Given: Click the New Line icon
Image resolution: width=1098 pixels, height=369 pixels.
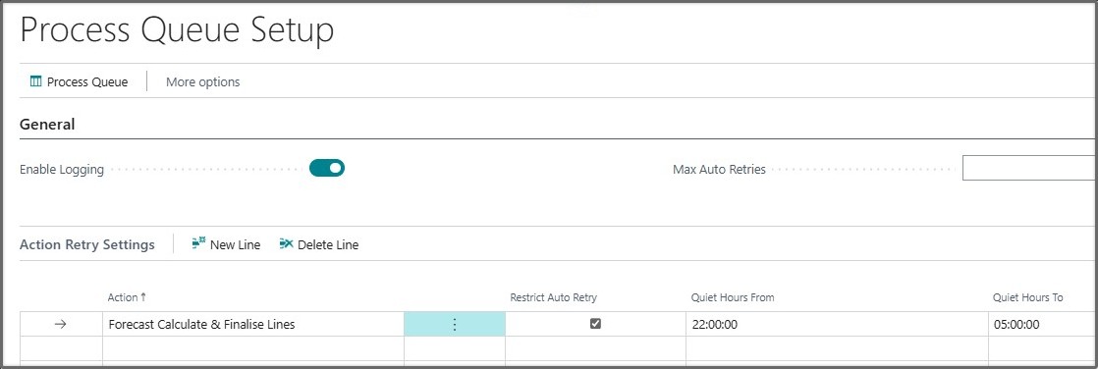Looking at the screenshot, I should tap(198, 243).
